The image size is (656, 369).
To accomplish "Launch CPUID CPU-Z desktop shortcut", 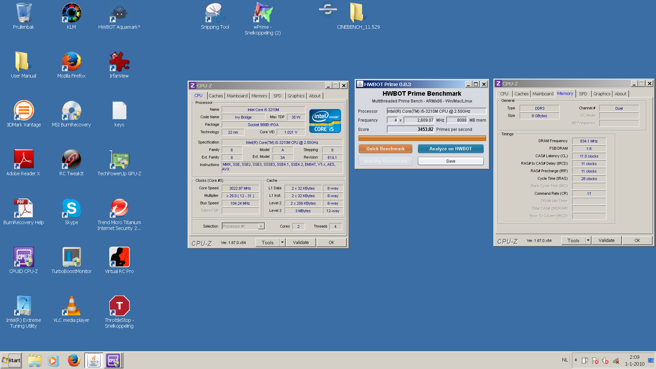I will click(24, 260).
